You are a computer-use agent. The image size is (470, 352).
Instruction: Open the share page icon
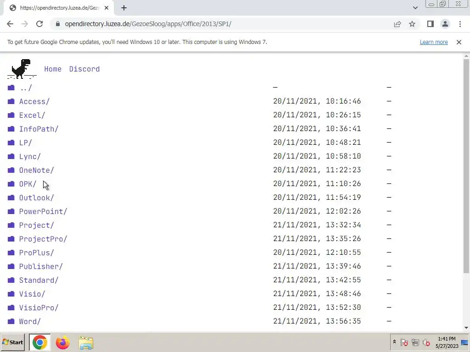(397, 24)
